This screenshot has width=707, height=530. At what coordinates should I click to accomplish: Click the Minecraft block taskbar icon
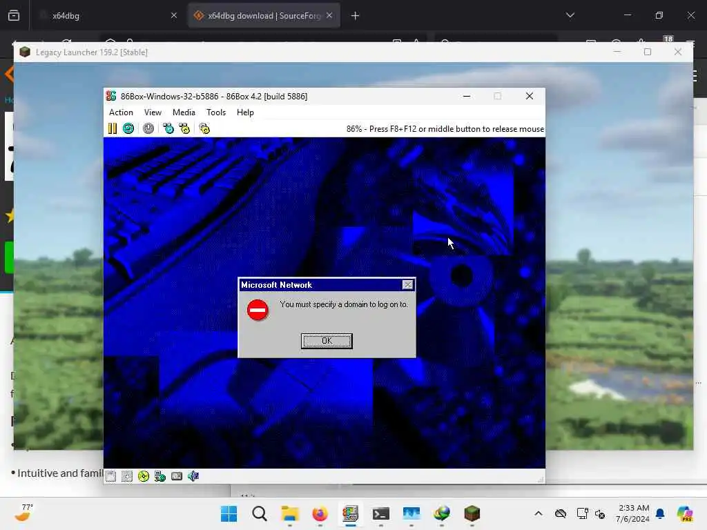tap(472, 513)
